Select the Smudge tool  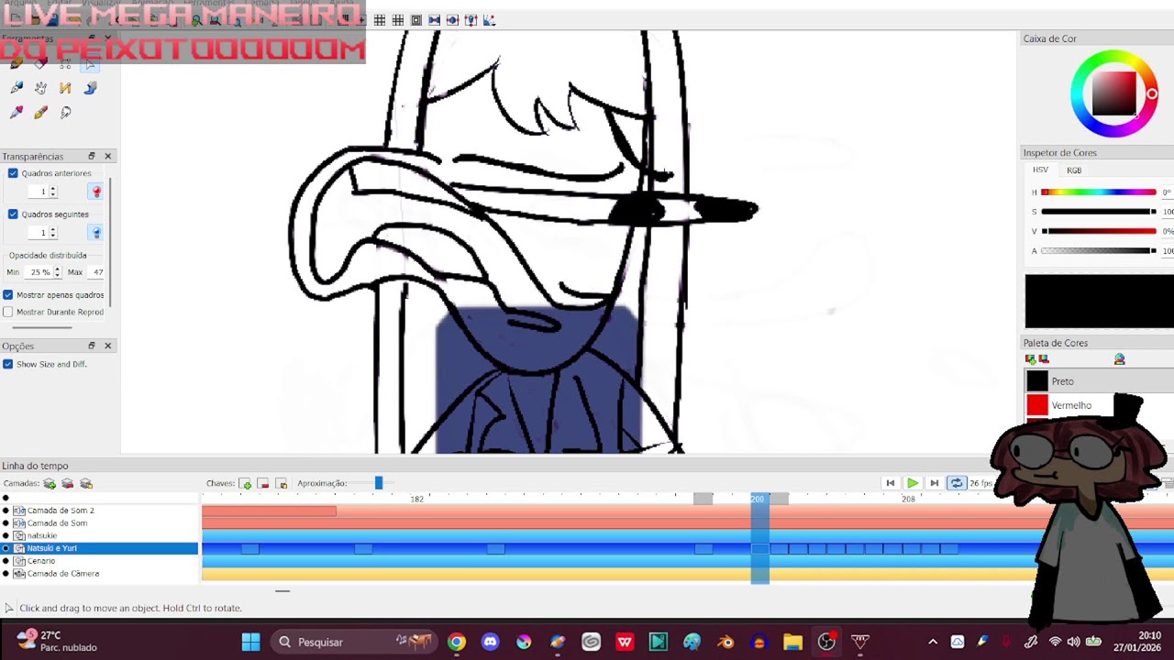point(65,113)
